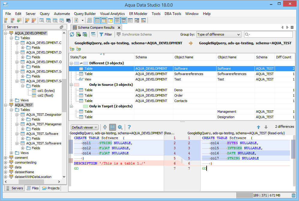Open the ER Modeler menu
Image resolution: width=299 pixels, height=201 pixels.
pyautogui.click(x=138, y=14)
